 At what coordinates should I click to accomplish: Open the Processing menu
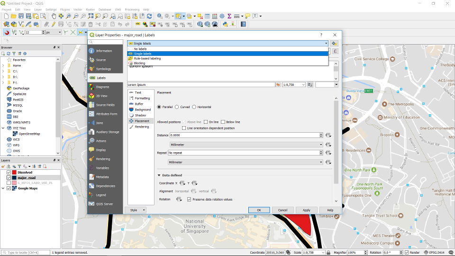[x=132, y=9]
